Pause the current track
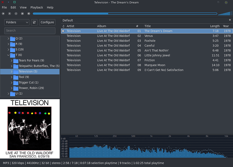Viewport: 233px width, 167px height. [x=16, y=13]
